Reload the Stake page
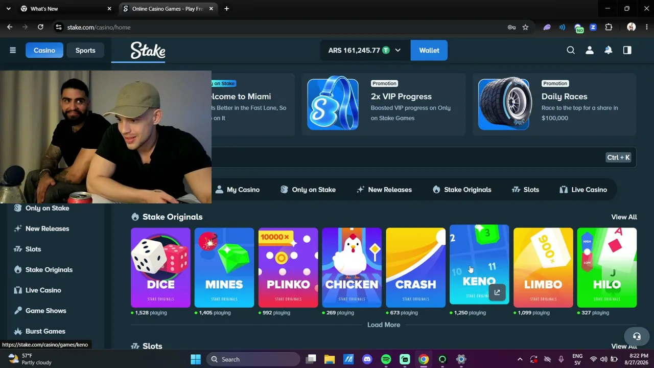The image size is (654, 368). (x=40, y=27)
